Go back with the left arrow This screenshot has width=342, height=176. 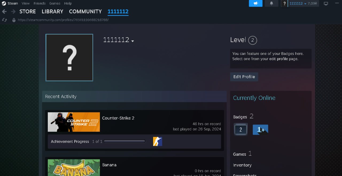pyautogui.click(x=4, y=11)
